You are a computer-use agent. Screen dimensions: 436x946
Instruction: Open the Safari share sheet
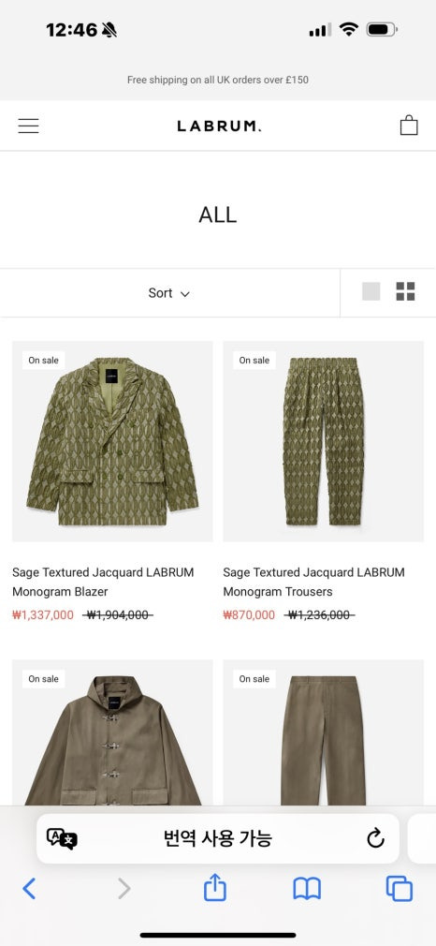[x=214, y=888]
